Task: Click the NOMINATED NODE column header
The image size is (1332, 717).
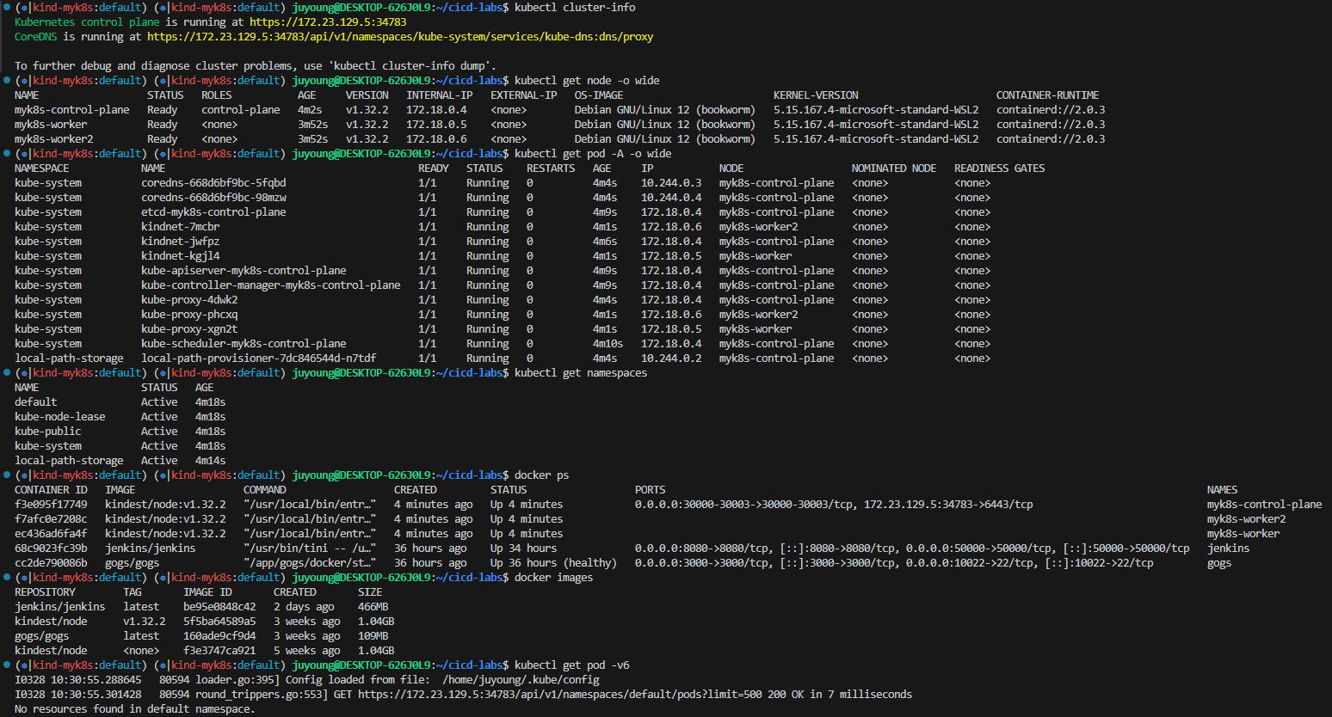Action: coord(894,169)
